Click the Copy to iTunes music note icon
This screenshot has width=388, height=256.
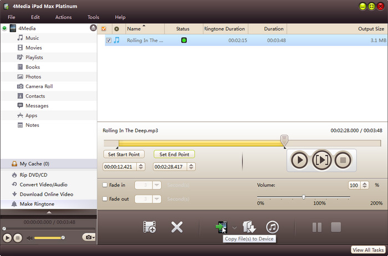272,227
